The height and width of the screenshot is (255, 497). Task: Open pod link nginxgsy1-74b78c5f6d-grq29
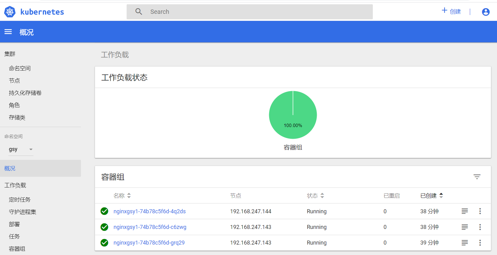tap(149, 243)
